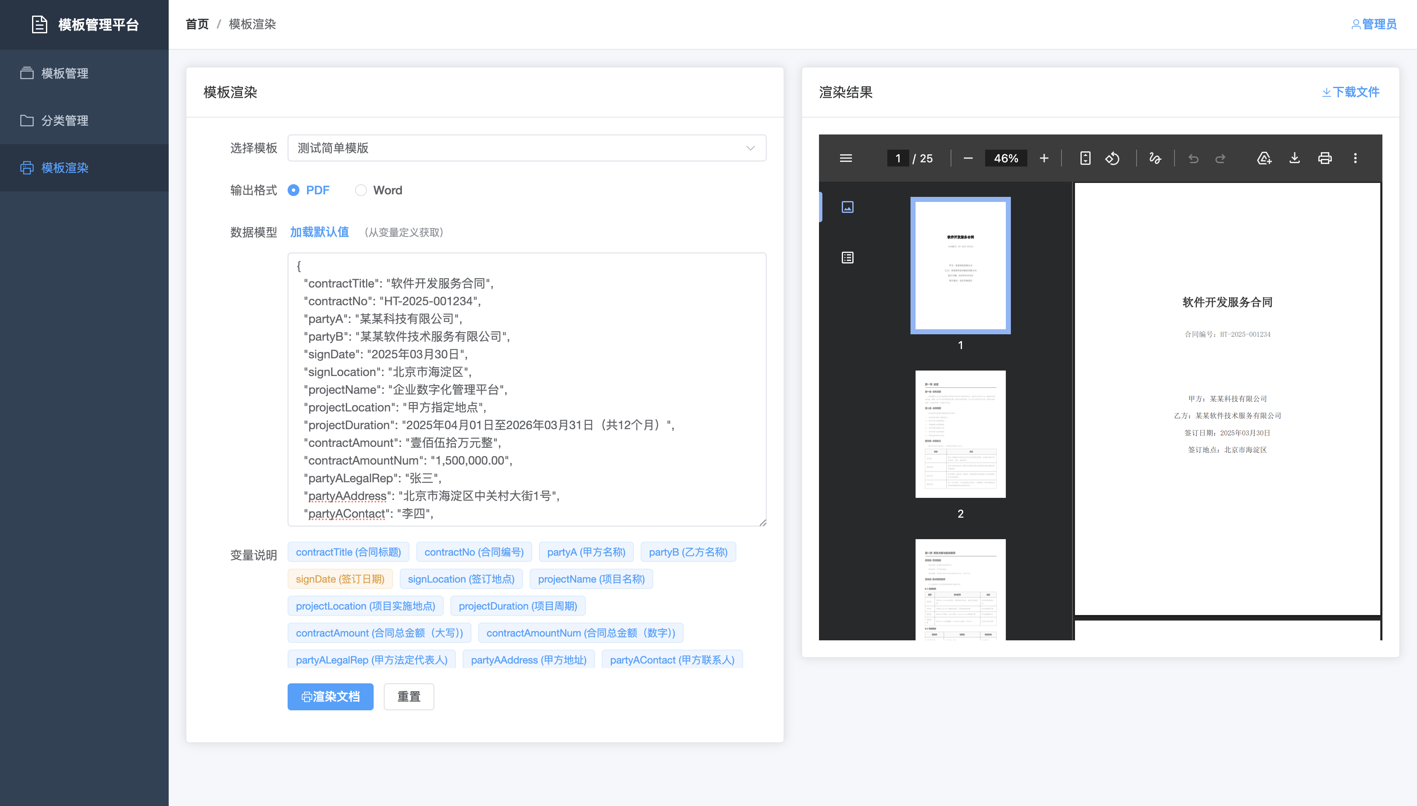Toggle the PDF viewer sidebar menu icon
The width and height of the screenshot is (1417, 806).
coord(846,159)
